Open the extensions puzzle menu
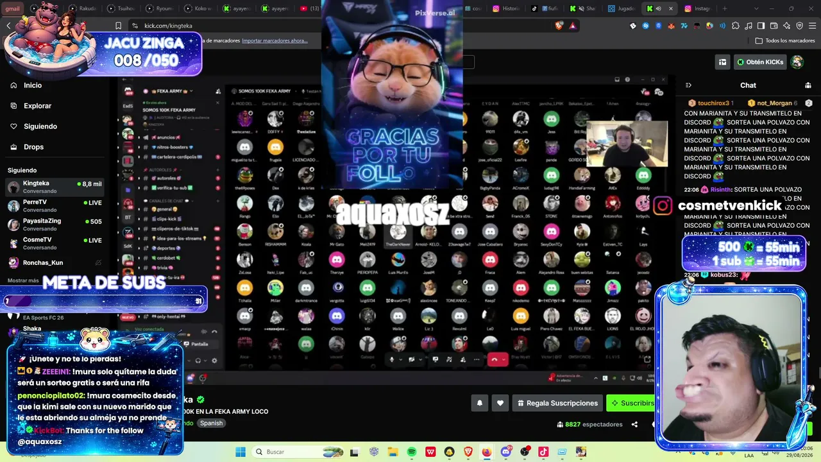Screen dimensions: 821x462 coord(735,26)
